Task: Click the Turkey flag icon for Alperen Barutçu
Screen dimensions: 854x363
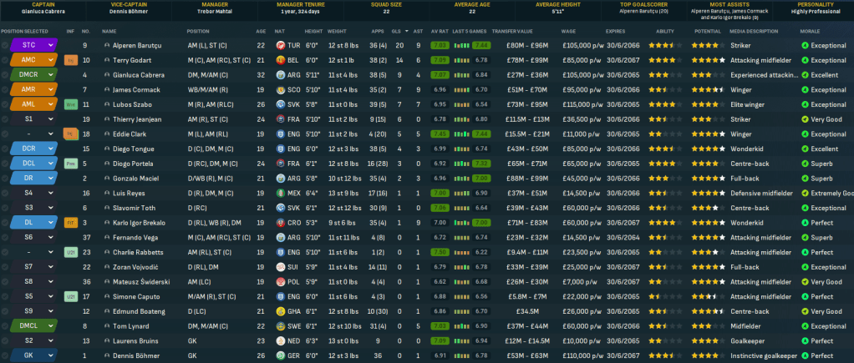Action: tap(280, 46)
